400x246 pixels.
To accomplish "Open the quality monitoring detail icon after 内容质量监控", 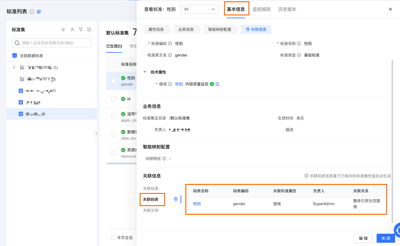I will tap(217, 84).
